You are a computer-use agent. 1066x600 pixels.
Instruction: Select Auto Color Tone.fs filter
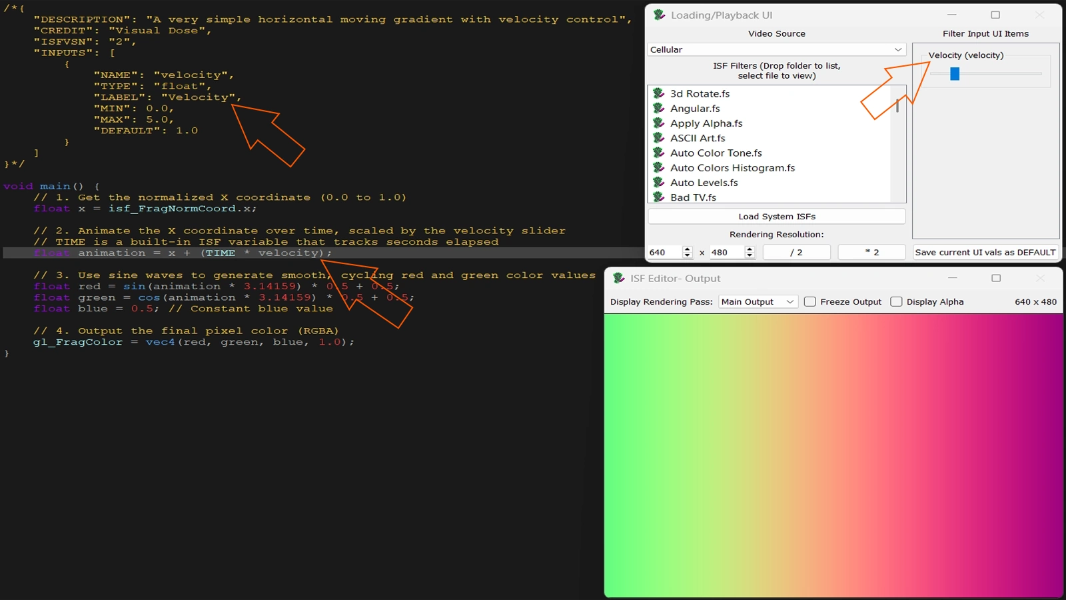(x=770, y=153)
